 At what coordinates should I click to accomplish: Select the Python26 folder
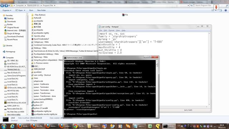pyautogui.click(x=36, y=18)
